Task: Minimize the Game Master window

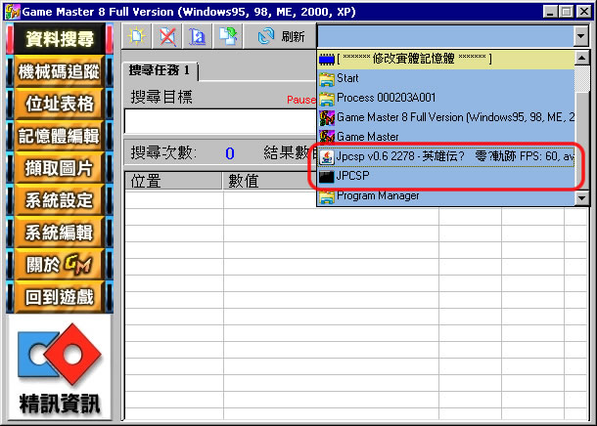Action: pyautogui.click(x=550, y=12)
